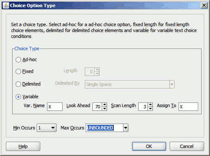
Task: Click the Delimited By label
Action: [67, 83]
